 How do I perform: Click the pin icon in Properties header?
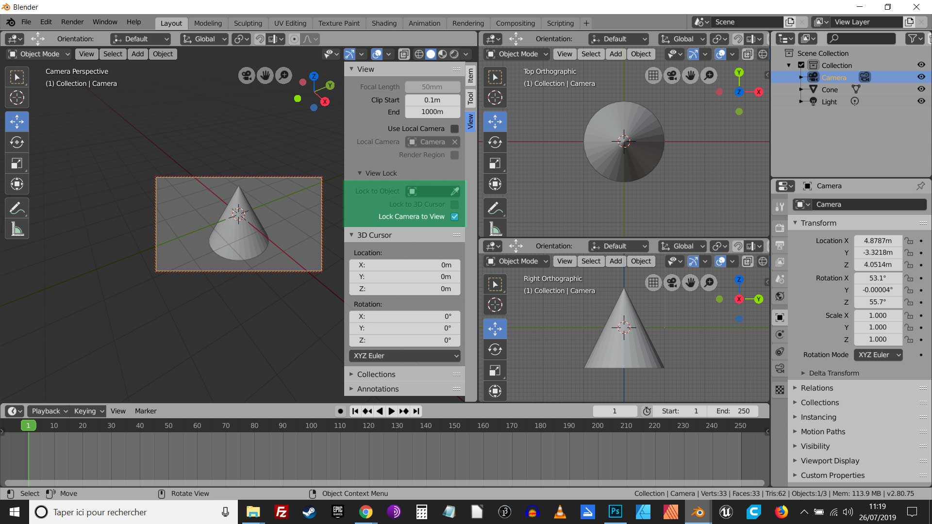point(920,186)
